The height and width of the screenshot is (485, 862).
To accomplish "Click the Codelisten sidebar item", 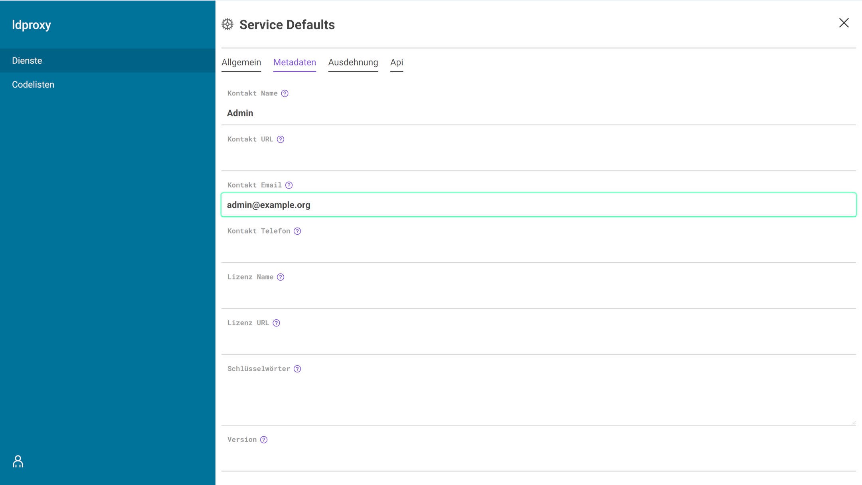I will coord(33,84).
